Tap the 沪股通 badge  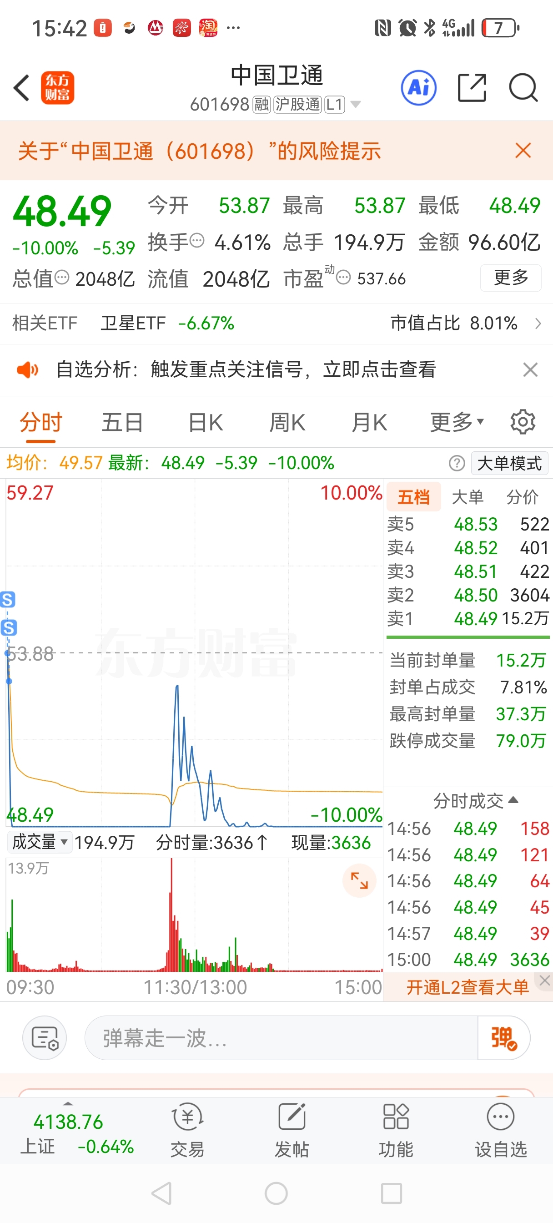(297, 104)
